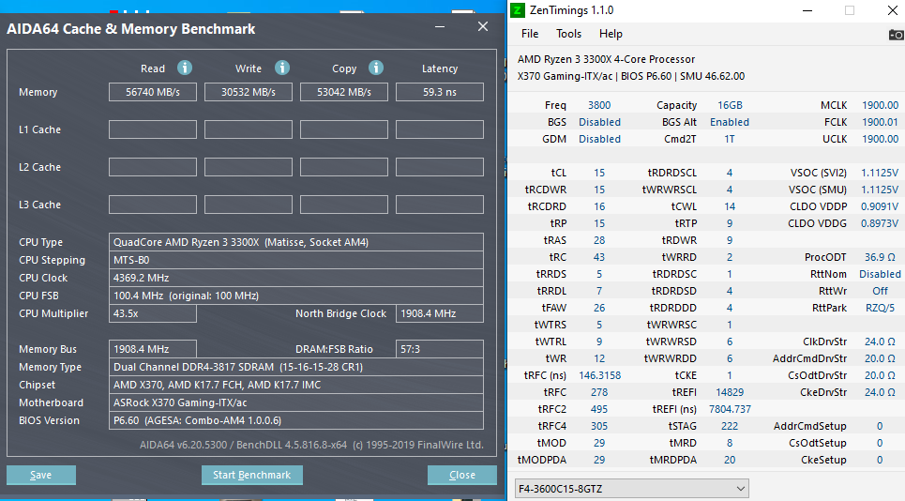Click the empty L3 Cache Latency field

(x=440, y=205)
